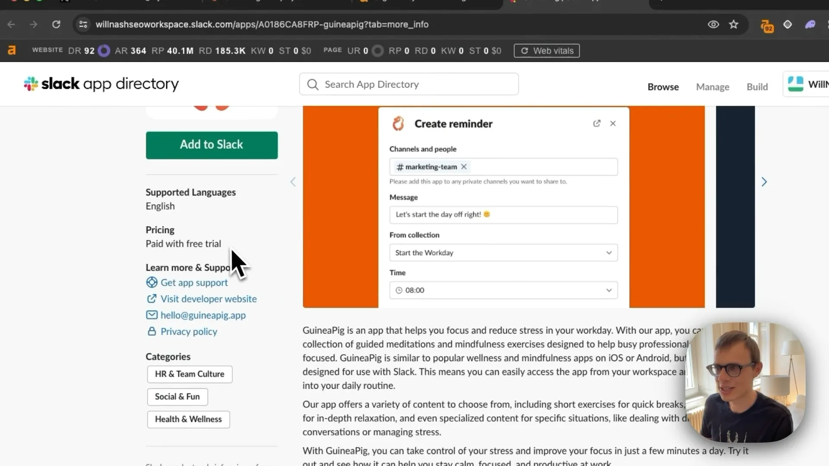Focus the Search App Directory field
This screenshot has height=466, width=829.
409,84
